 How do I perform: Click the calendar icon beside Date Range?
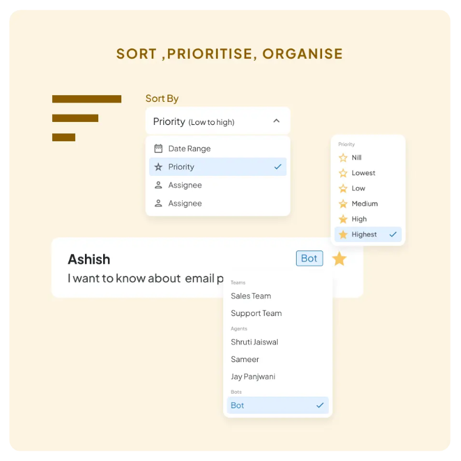[x=158, y=149]
